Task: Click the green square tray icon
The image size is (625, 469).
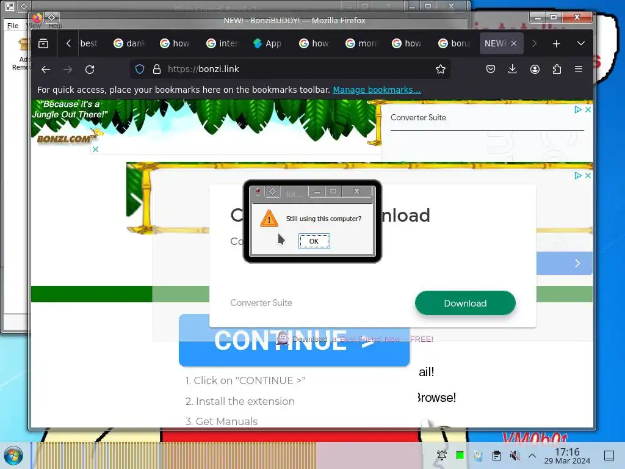Action: tap(460, 455)
